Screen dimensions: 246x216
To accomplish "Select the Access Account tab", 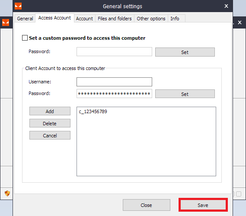I will tap(54, 18).
